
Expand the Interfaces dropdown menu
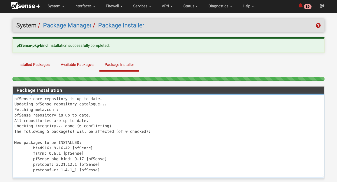(85, 6)
